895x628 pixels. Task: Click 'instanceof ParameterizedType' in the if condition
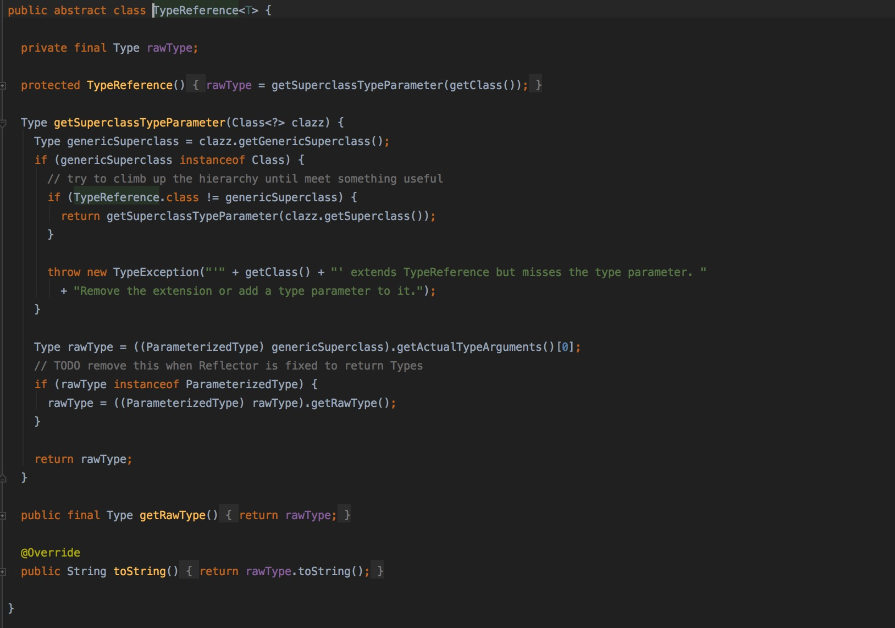(206, 384)
